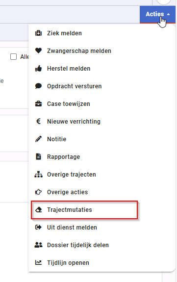Screen dimensions: 177x282
Task: Click the hierarchy icon for Overige trajecten
Action: (38, 174)
